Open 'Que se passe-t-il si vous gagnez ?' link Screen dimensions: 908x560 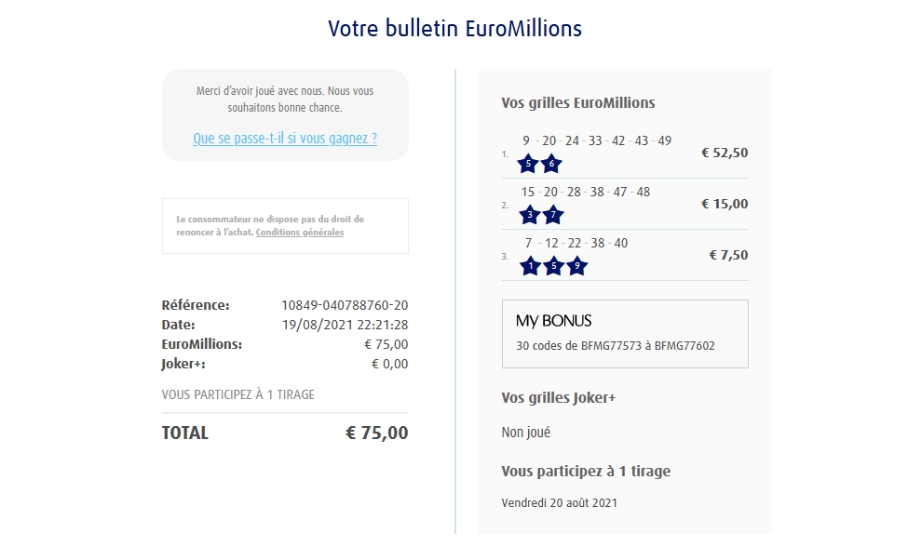(285, 139)
